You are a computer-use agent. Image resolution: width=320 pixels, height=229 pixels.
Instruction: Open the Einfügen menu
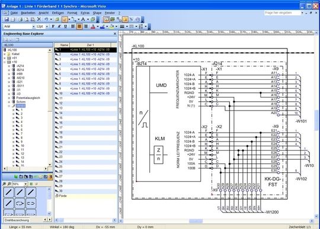[x=58, y=13]
